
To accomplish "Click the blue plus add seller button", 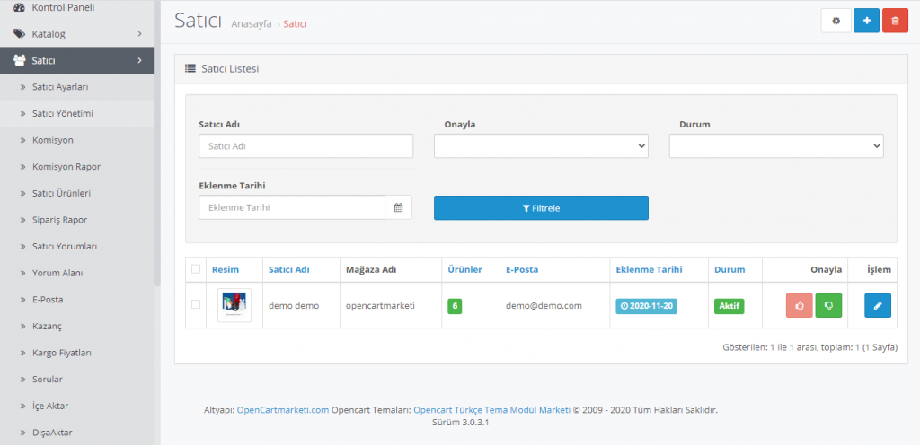I will pos(866,21).
